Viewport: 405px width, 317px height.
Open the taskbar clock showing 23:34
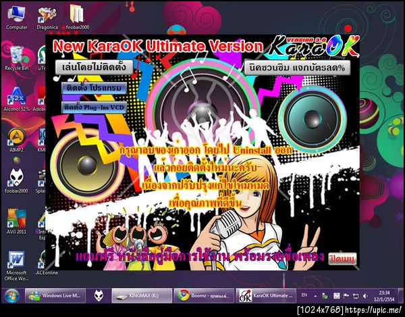point(385,296)
